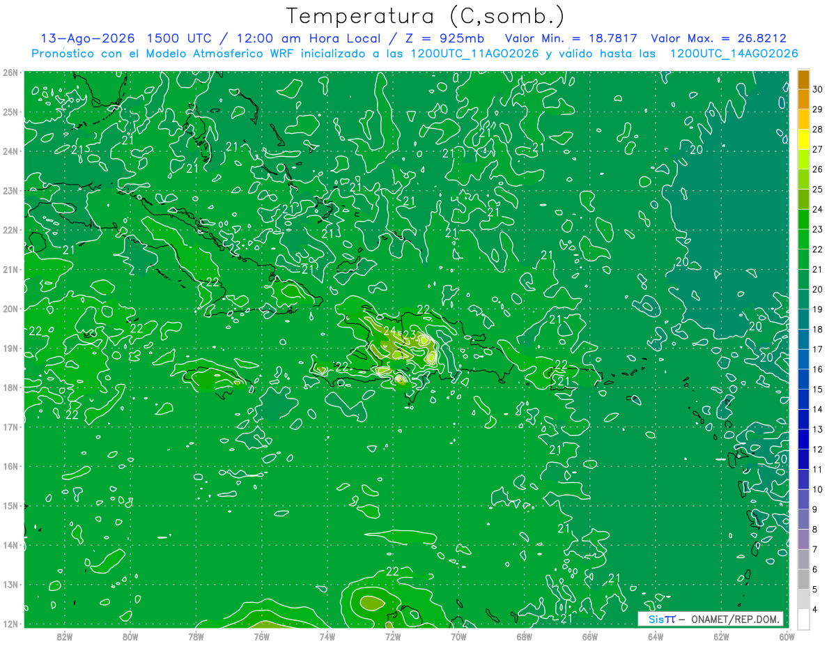Select the gray swatch between 5 and 6
Screen dimensions: 836x646
803,579
